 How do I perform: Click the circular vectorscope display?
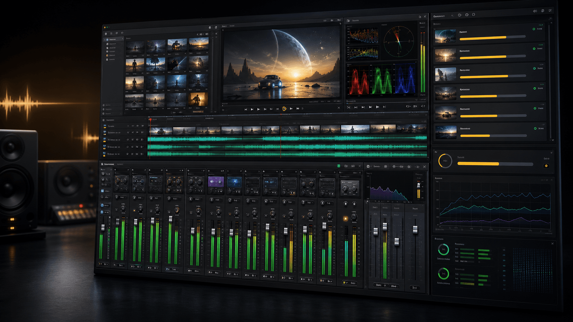pos(399,41)
